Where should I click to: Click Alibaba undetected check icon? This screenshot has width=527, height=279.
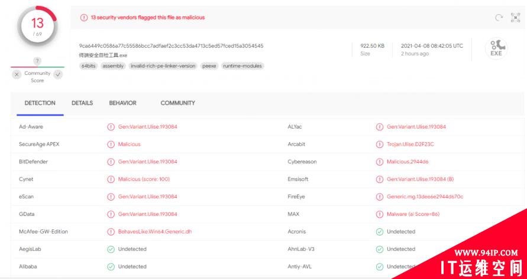coord(111,267)
